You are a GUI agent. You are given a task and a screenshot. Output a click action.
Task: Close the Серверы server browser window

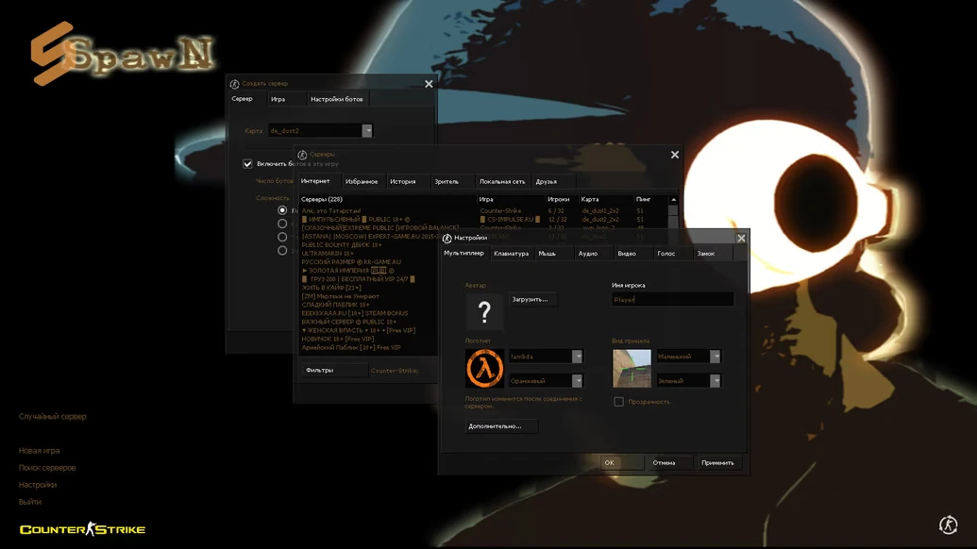(x=674, y=155)
